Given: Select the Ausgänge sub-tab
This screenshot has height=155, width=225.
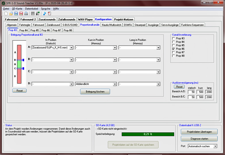Looking at the screenshot, I should [x=153, y=25].
